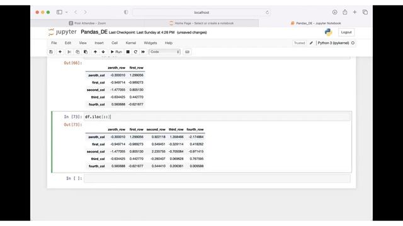Open the Cell menu
The height and width of the screenshot is (226, 403).
point(115,43)
